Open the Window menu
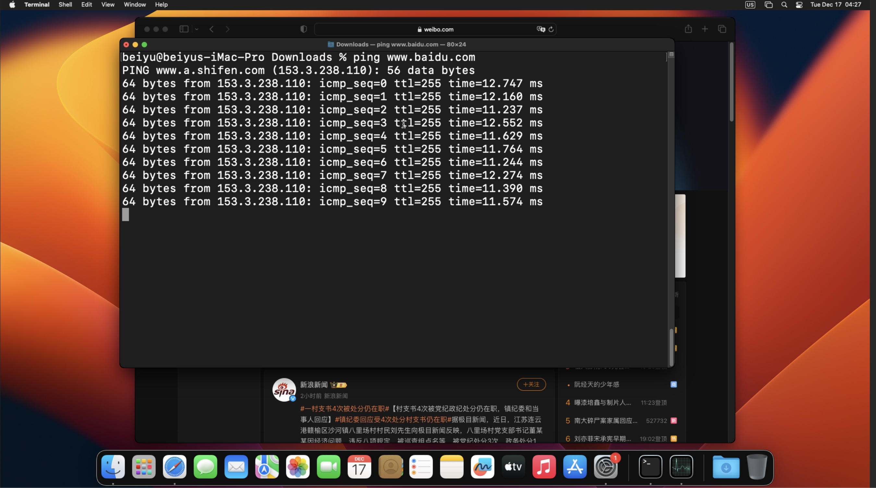 tap(135, 5)
